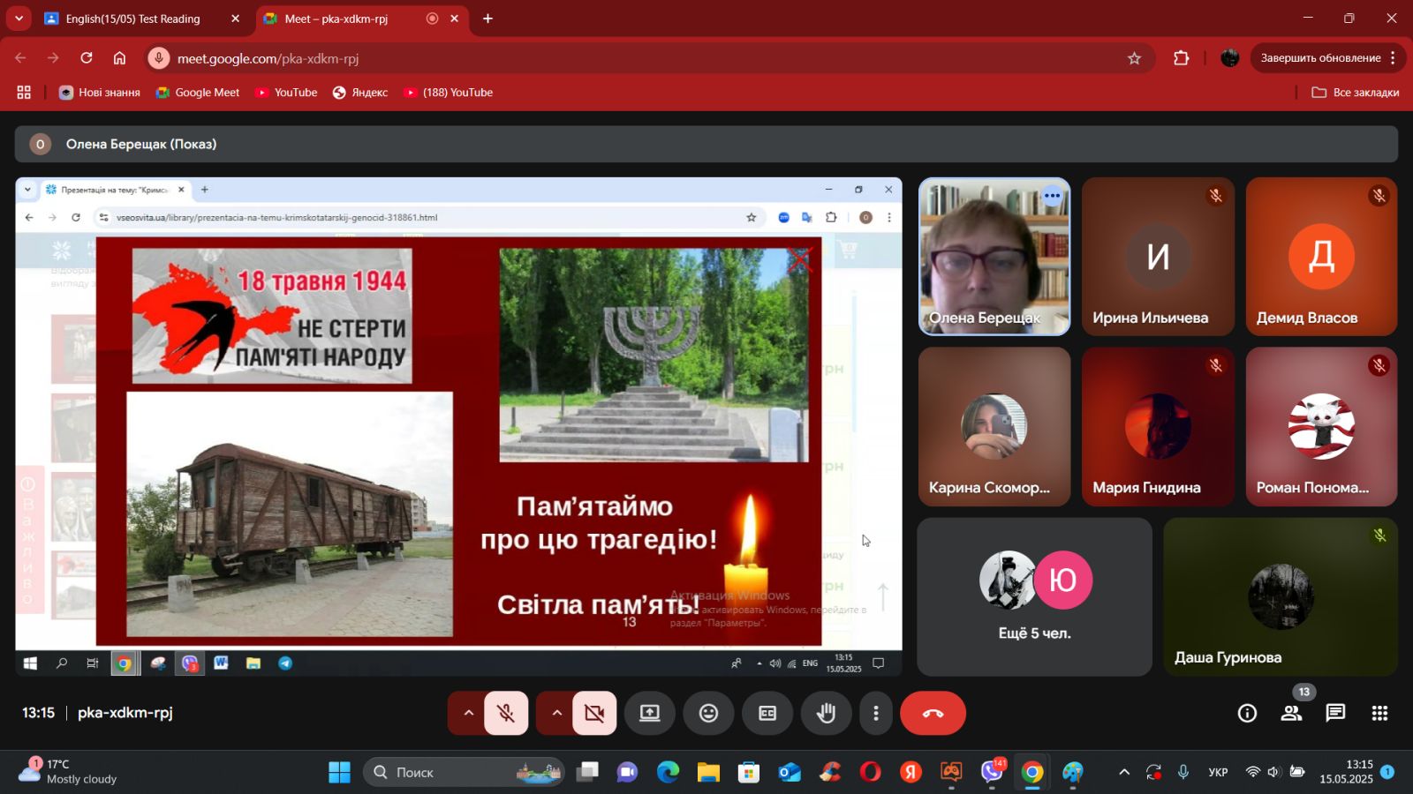The height and width of the screenshot is (794, 1413).
Task: Toggle the disabled camera button
Action: pos(594,713)
